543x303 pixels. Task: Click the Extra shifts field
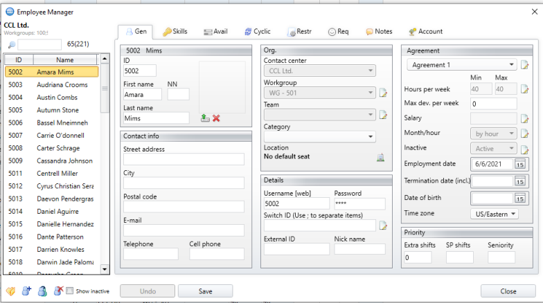418,257
